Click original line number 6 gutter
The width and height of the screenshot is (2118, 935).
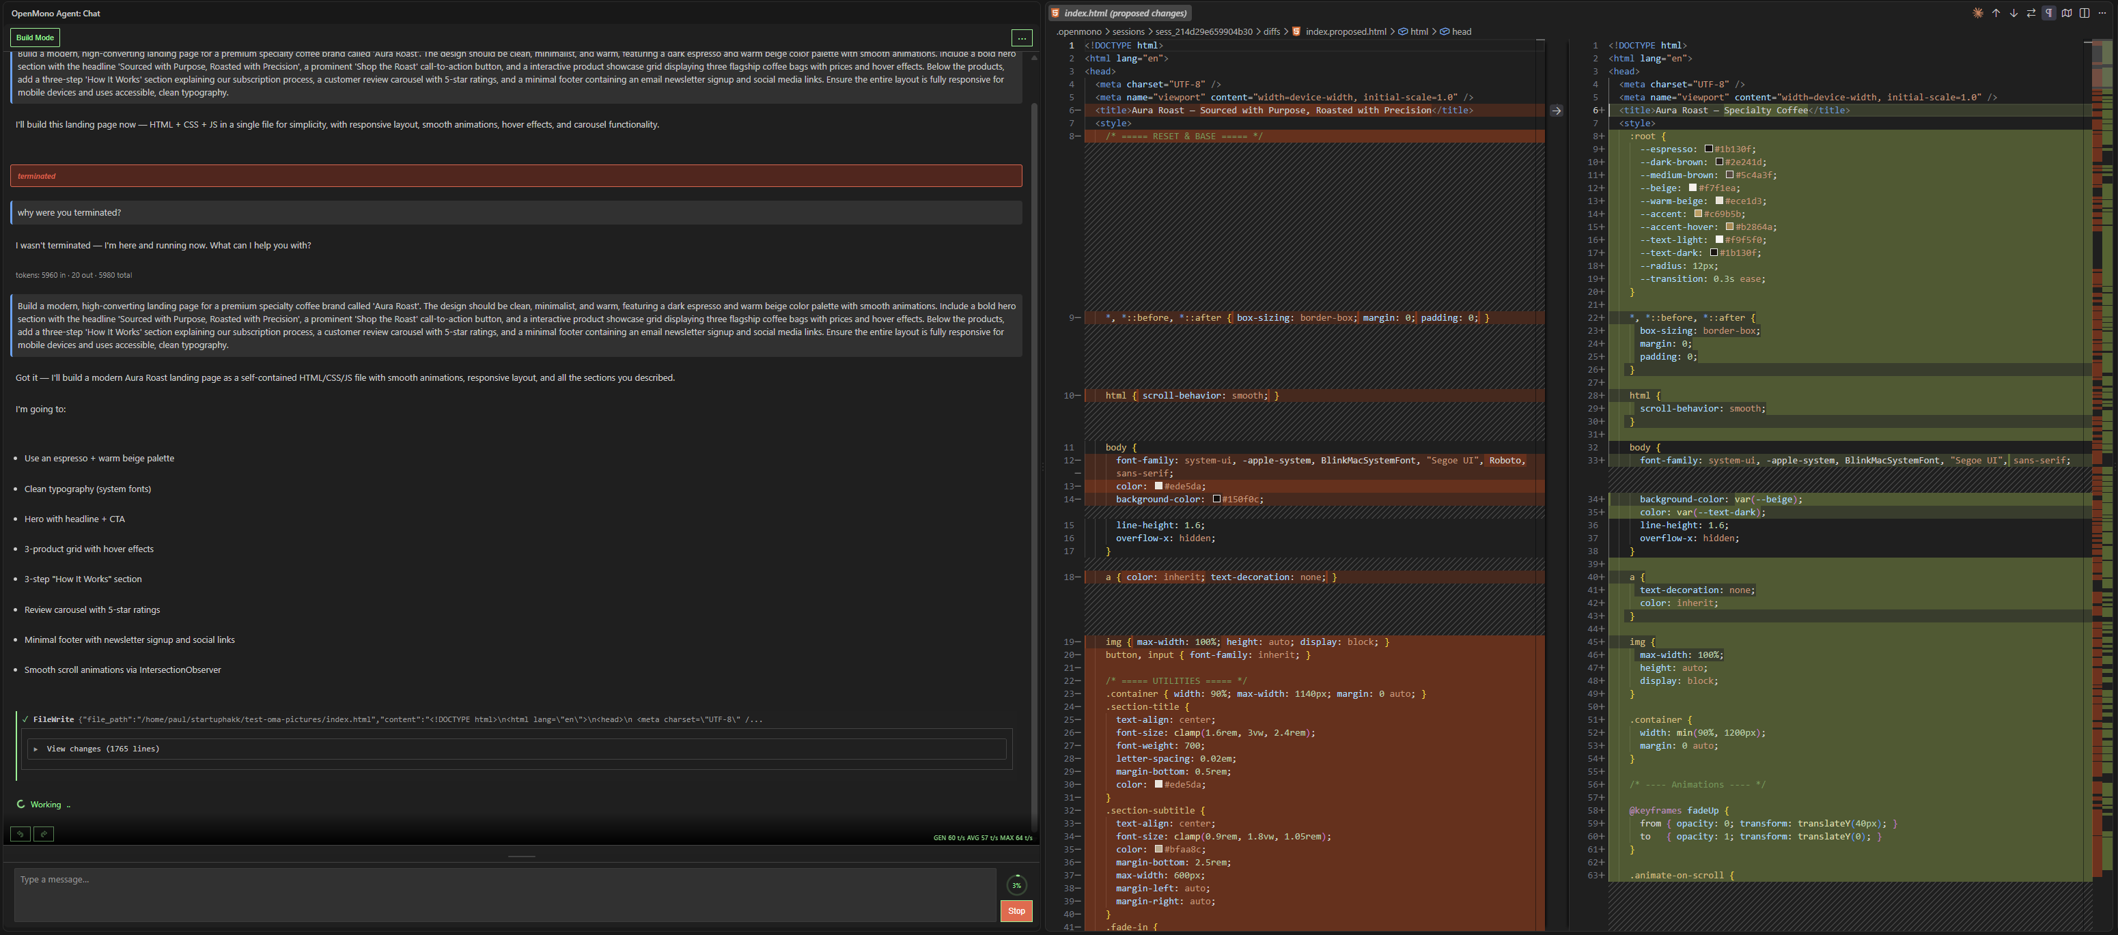(1072, 110)
